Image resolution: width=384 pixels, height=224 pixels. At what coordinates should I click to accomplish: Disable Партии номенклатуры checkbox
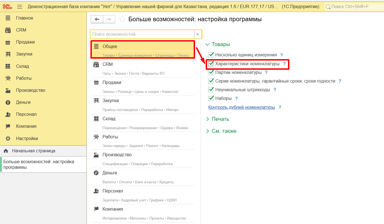(211, 73)
